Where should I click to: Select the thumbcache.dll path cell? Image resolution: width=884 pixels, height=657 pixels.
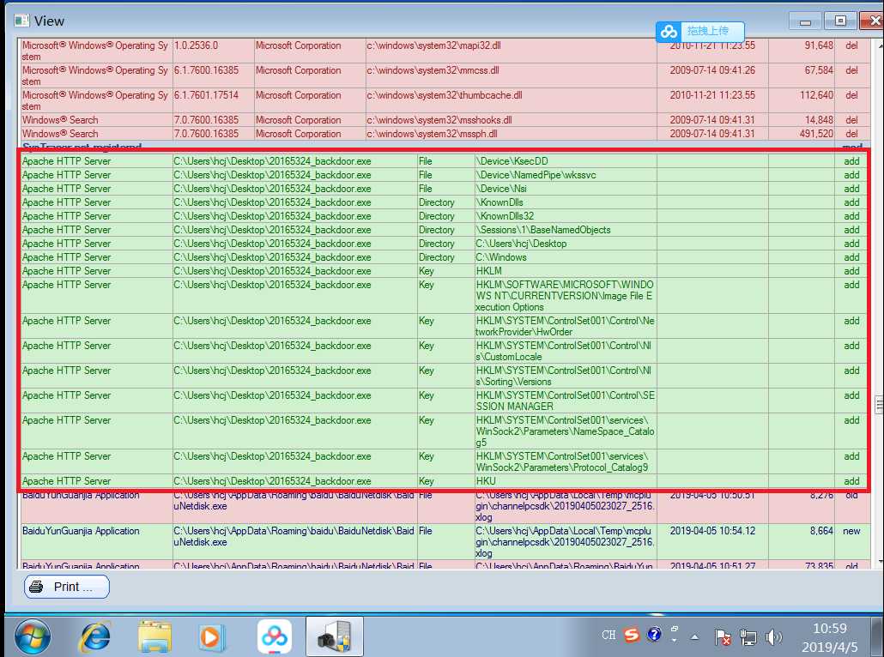pyautogui.click(x=511, y=100)
